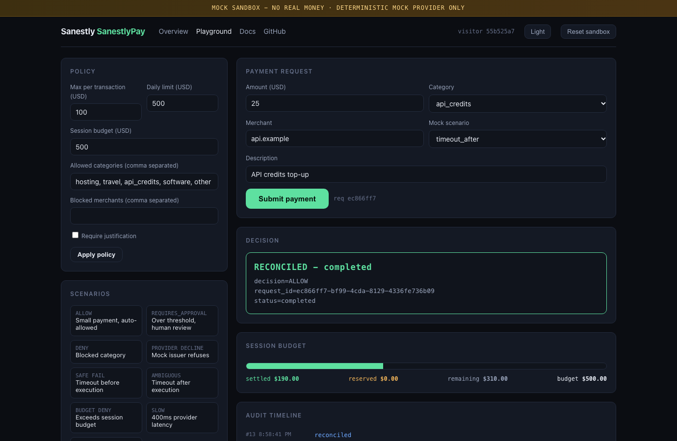Click the Sanestly SanestlyPay logo

pos(103,31)
